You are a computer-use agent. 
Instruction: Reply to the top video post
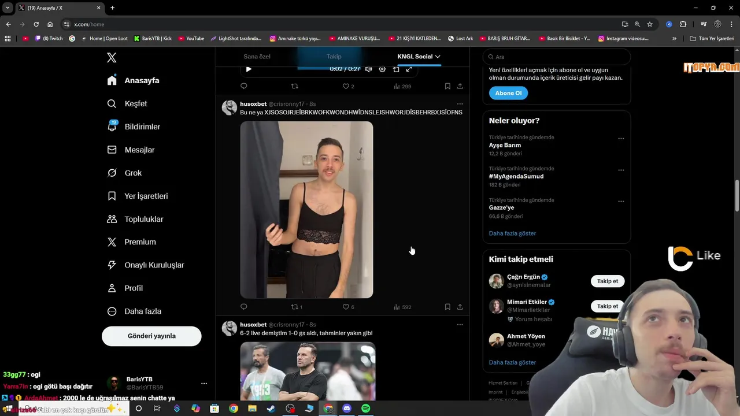tap(243, 86)
